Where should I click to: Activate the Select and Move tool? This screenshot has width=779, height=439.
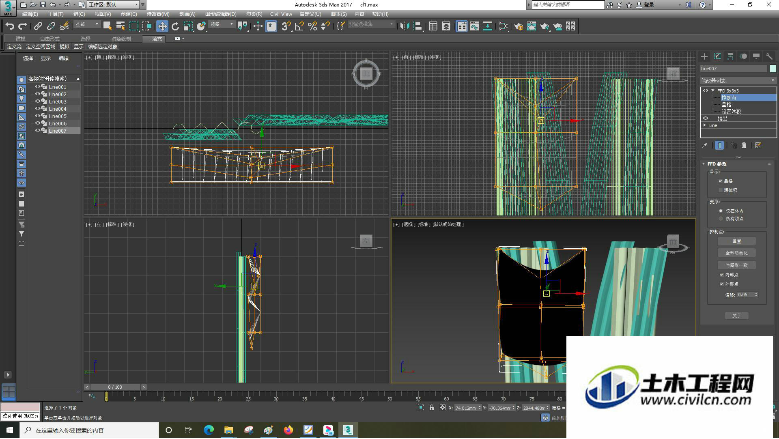(162, 26)
